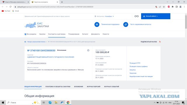Click glasses icon for visually impaired version
This screenshot has height=105, width=187.
click(136, 16)
